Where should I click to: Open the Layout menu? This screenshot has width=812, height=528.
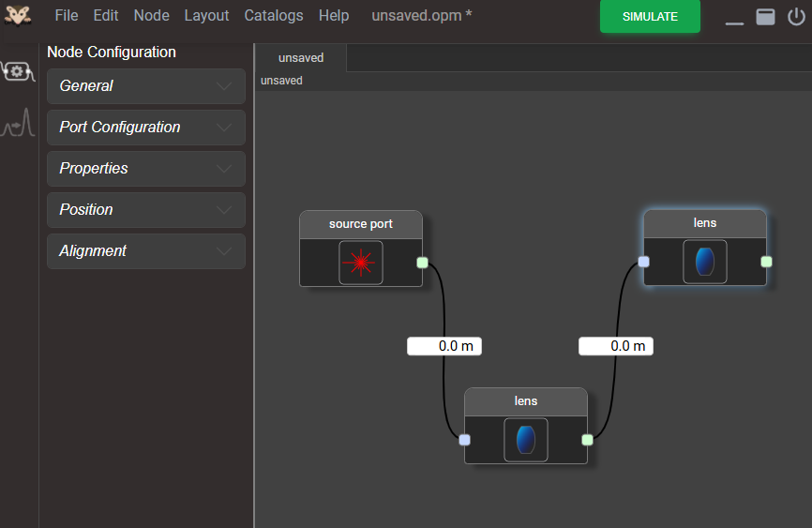(206, 16)
